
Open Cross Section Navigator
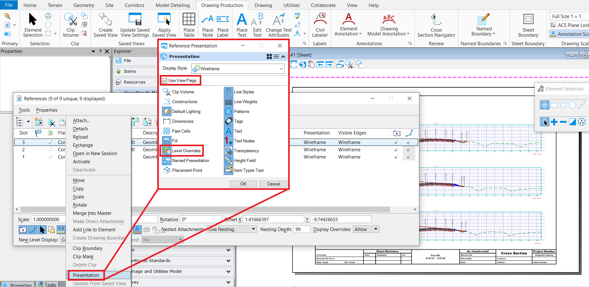(436, 25)
